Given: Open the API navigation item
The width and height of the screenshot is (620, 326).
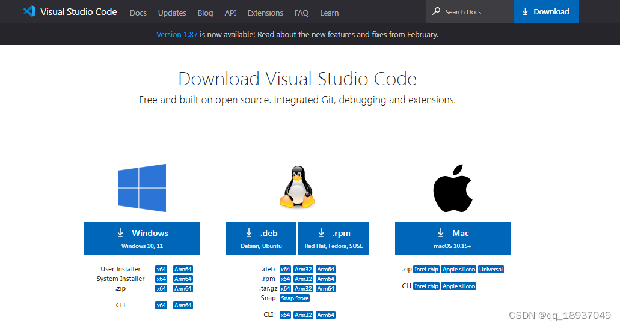Looking at the screenshot, I should (230, 13).
